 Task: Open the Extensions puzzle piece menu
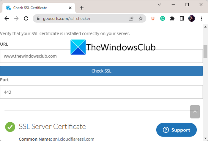point(172,19)
